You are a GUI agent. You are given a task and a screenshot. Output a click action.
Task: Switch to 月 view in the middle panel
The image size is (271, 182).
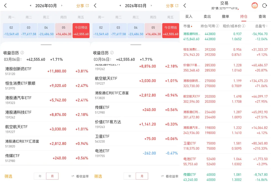pyautogui.click(x=142, y=176)
